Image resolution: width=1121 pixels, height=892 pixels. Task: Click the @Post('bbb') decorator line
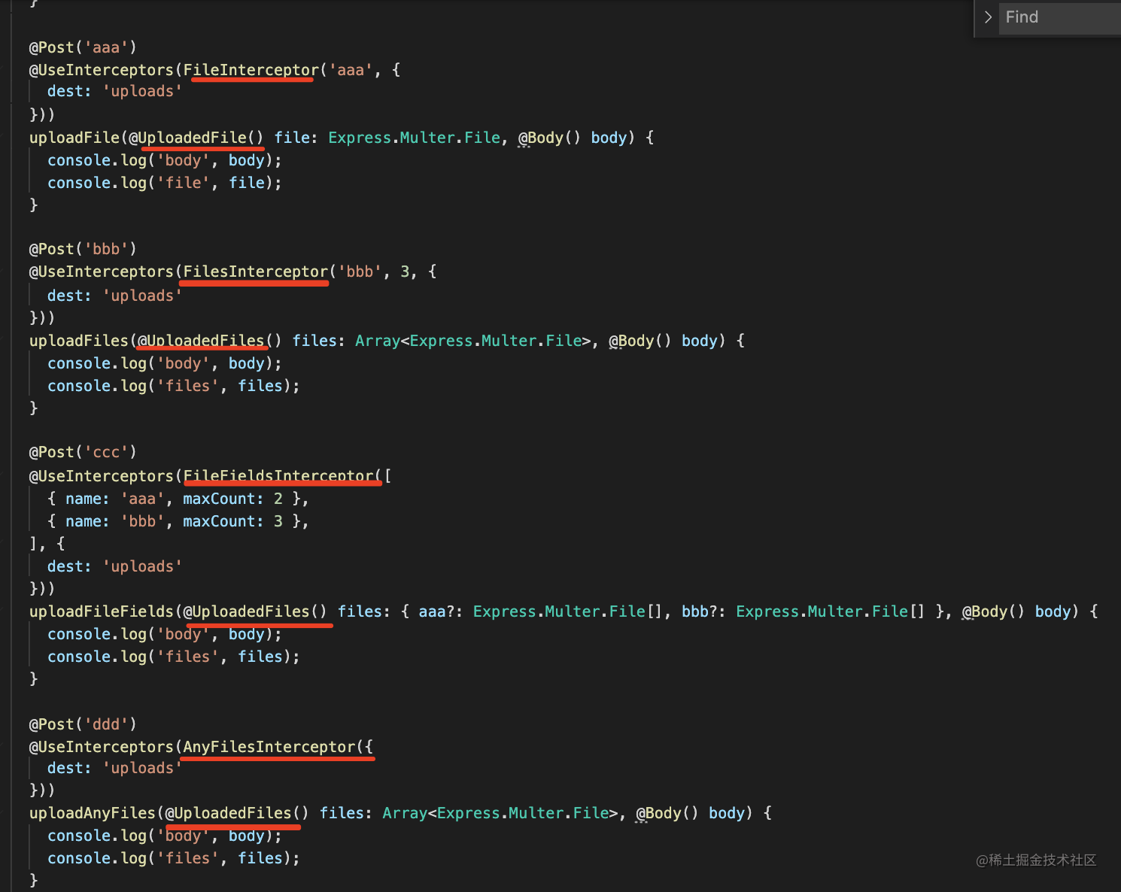pyautogui.click(x=83, y=249)
